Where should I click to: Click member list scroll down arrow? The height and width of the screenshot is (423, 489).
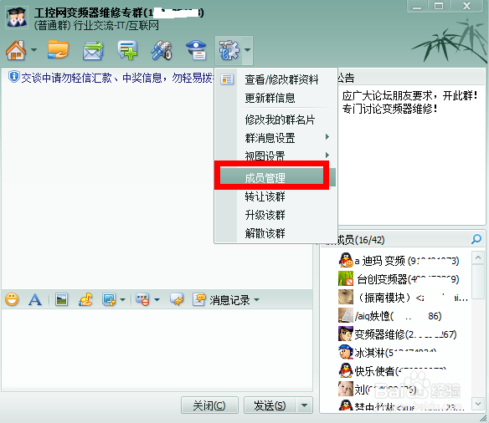tap(478, 404)
